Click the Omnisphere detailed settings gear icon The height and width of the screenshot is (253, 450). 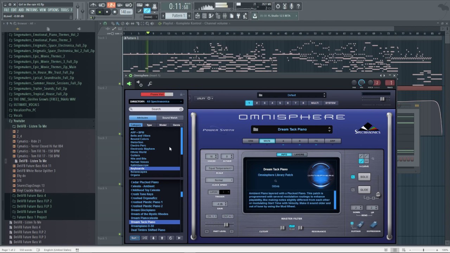(140, 84)
